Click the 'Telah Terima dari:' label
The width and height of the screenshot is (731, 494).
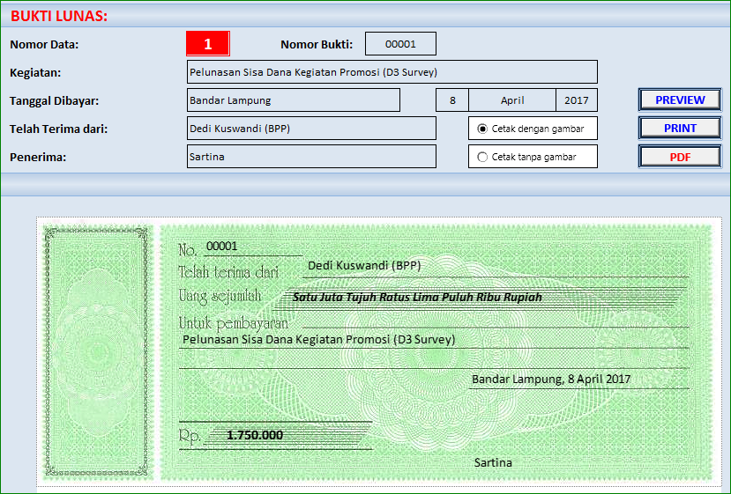59,129
